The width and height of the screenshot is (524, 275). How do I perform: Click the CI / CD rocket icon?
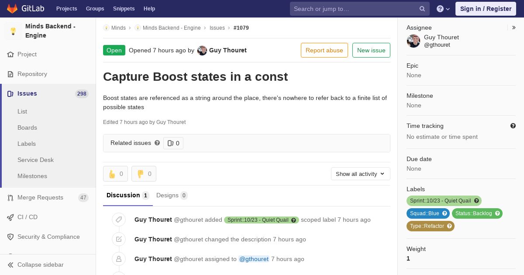pyautogui.click(x=10, y=217)
